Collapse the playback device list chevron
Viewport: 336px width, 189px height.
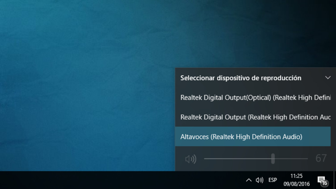point(328,78)
